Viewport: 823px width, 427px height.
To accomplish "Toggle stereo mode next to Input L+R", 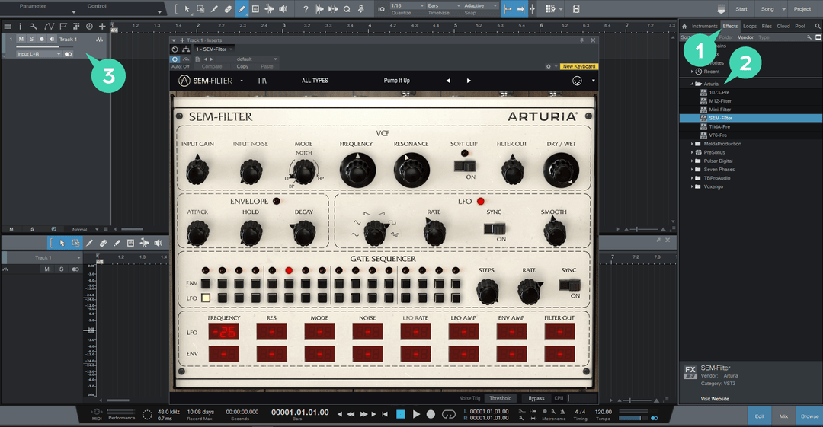I will point(69,54).
